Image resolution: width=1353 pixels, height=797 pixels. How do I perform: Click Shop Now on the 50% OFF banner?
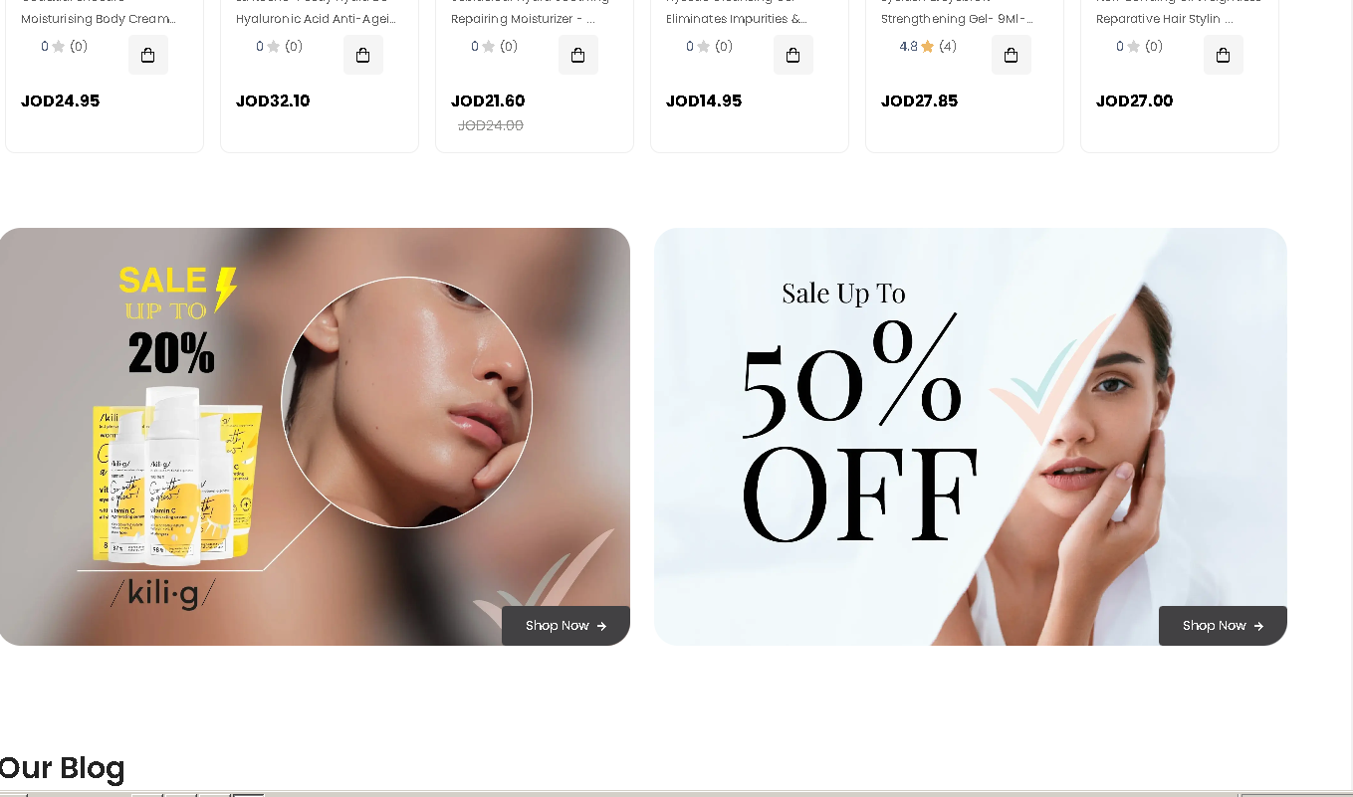pyautogui.click(x=1223, y=626)
